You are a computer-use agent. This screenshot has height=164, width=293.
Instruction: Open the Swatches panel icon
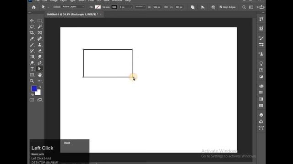[x=261, y=92]
